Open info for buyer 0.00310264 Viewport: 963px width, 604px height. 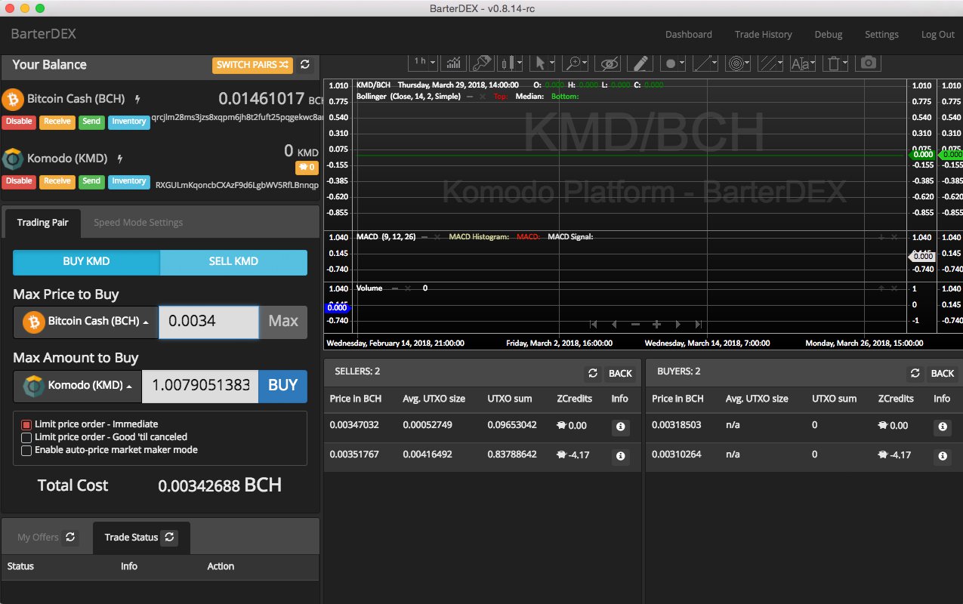[942, 456]
